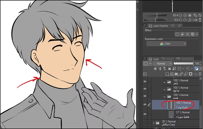
Task: Click the 0.0 rotation value field
Action: [x=176, y=20]
